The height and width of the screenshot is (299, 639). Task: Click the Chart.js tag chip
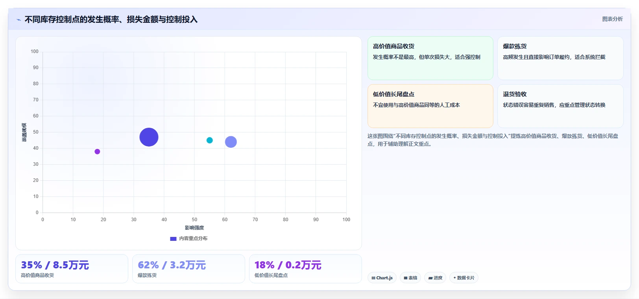(x=382, y=278)
